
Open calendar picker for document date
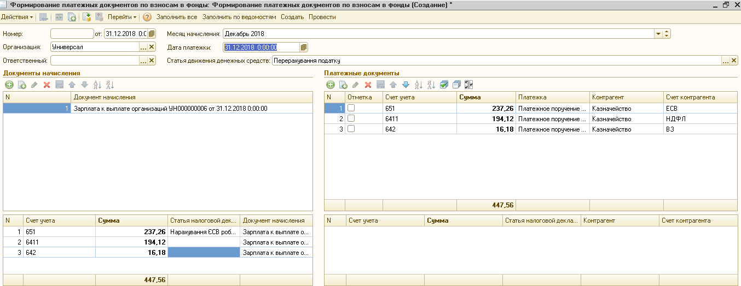click(x=152, y=33)
